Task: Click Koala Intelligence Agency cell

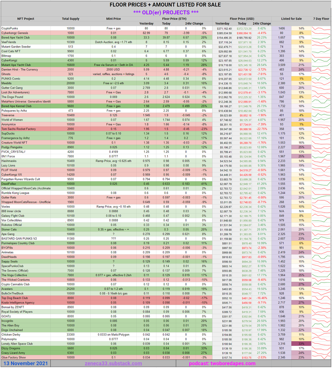Action: point(18,302)
